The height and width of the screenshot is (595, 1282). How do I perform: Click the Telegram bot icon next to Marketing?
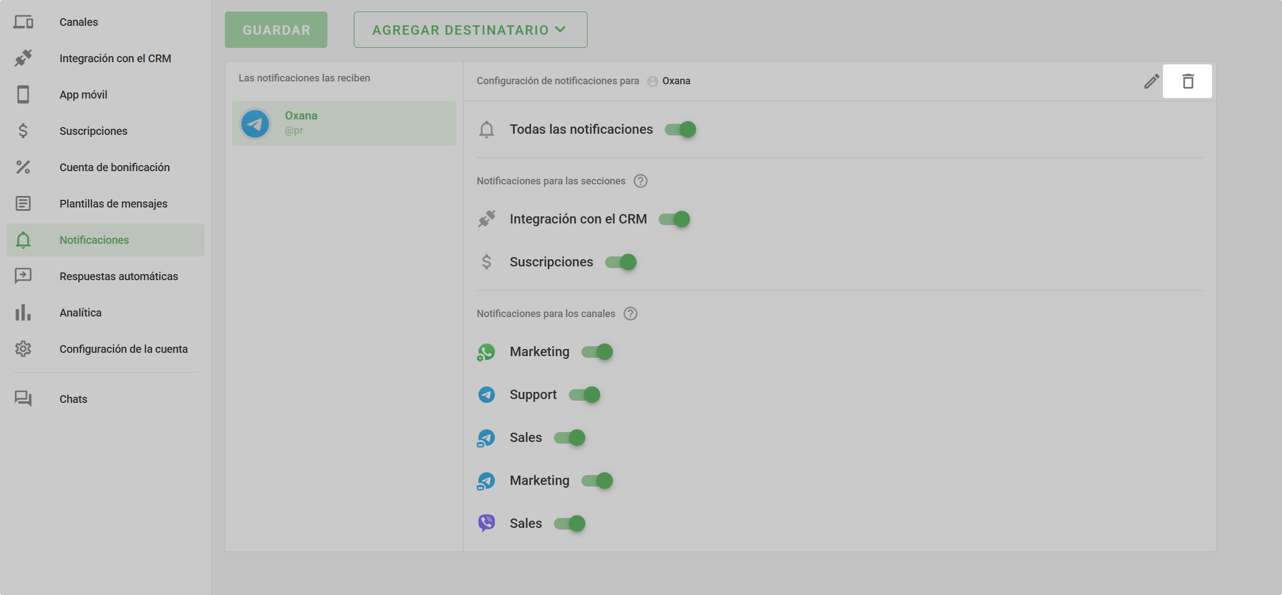[486, 481]
